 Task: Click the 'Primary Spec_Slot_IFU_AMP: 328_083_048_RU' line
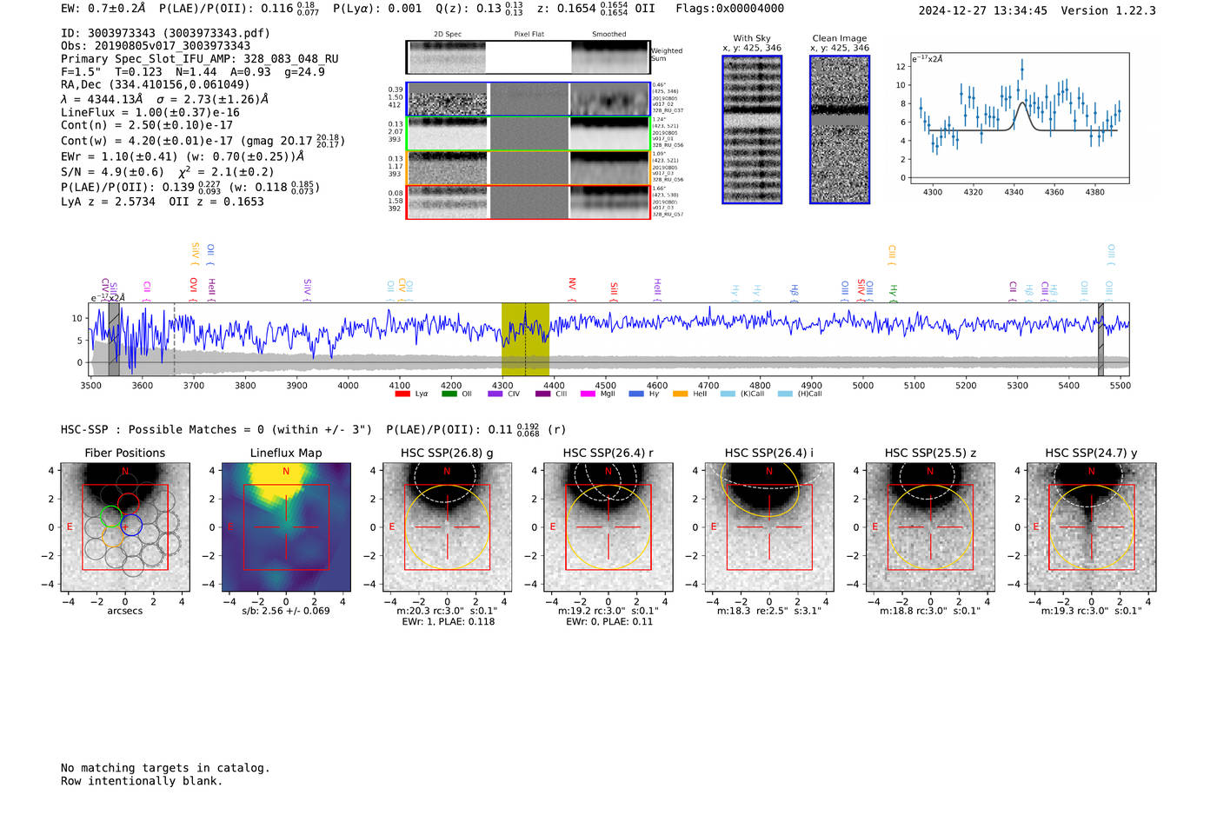200,59
